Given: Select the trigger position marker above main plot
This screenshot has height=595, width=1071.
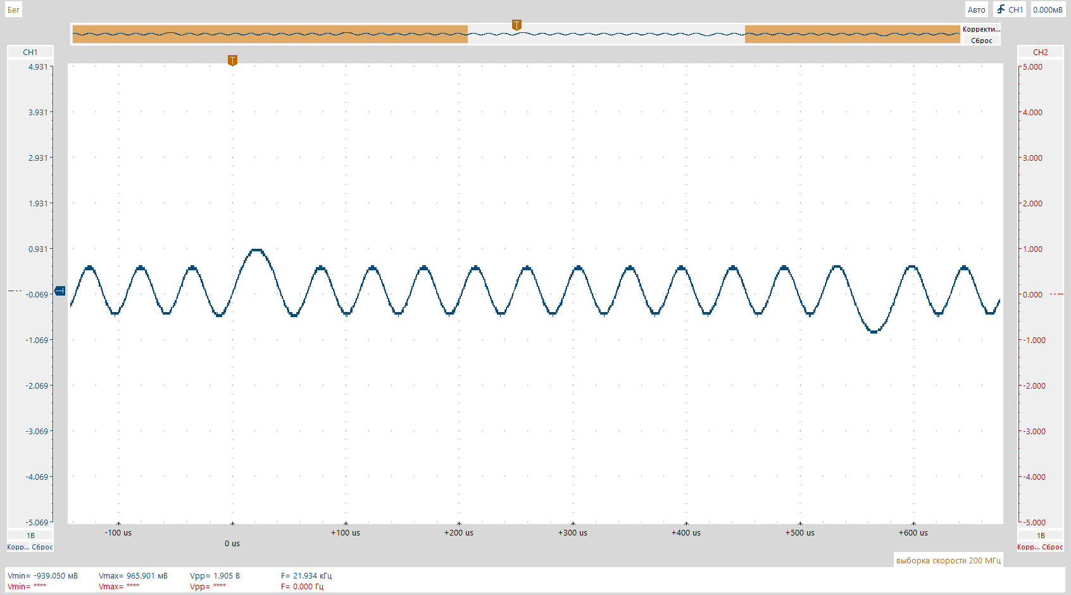Looking at the screenshot, I should point(232,61).
